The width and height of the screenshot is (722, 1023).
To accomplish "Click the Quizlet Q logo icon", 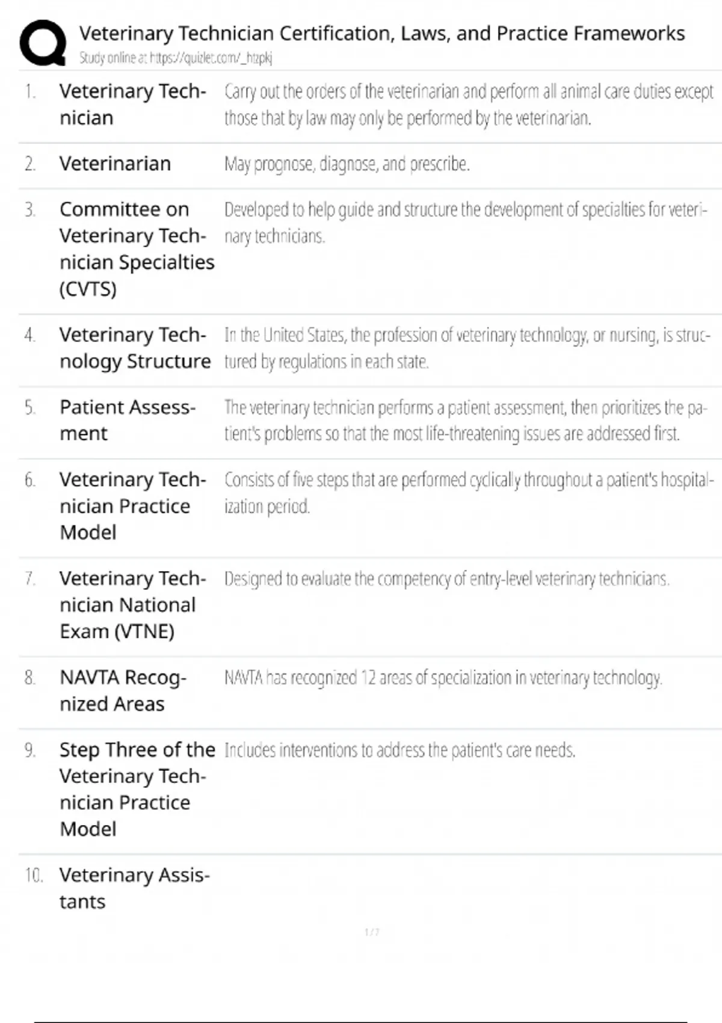I will tap(43, 42).
